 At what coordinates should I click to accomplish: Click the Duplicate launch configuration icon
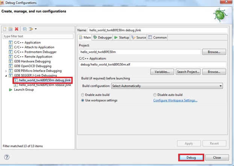click(x=11, y=29)
